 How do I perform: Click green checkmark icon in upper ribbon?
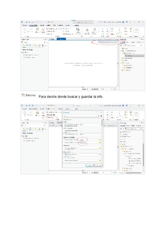pos(108,29)
